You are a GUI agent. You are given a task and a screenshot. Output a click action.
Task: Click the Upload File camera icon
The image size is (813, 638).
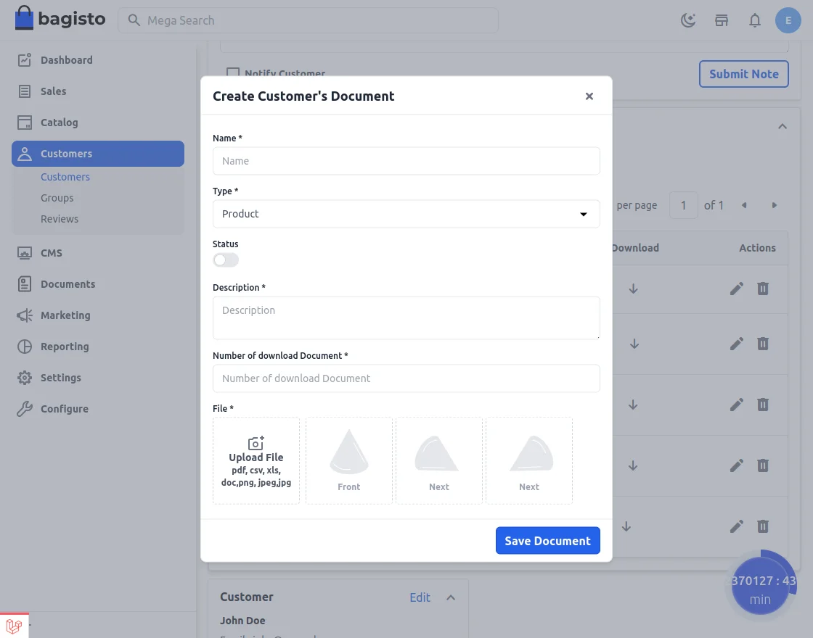(256, 443)
